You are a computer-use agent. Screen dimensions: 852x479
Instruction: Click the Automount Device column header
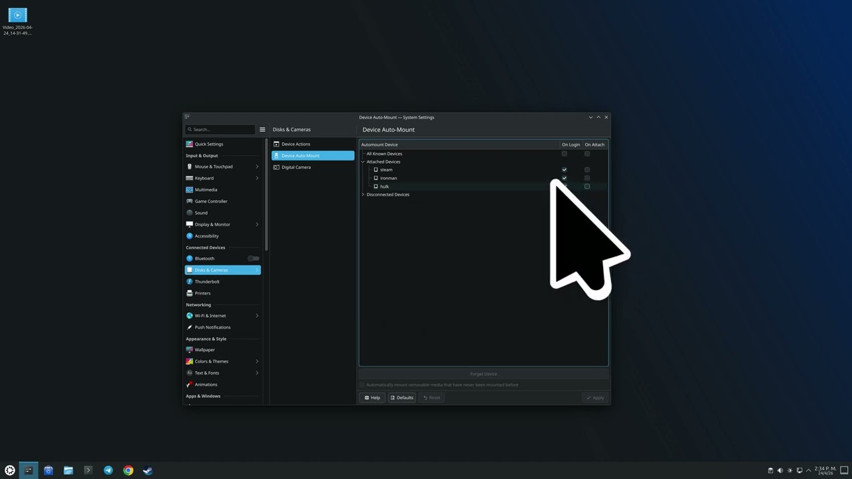[x=459, y=144]
